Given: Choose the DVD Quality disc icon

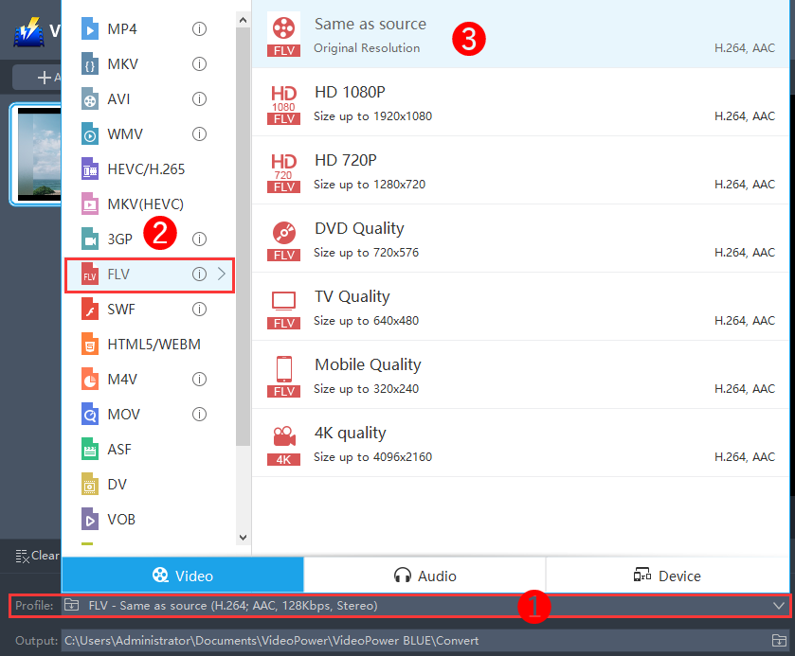Looking at the screenshot, I should (283, 238).
